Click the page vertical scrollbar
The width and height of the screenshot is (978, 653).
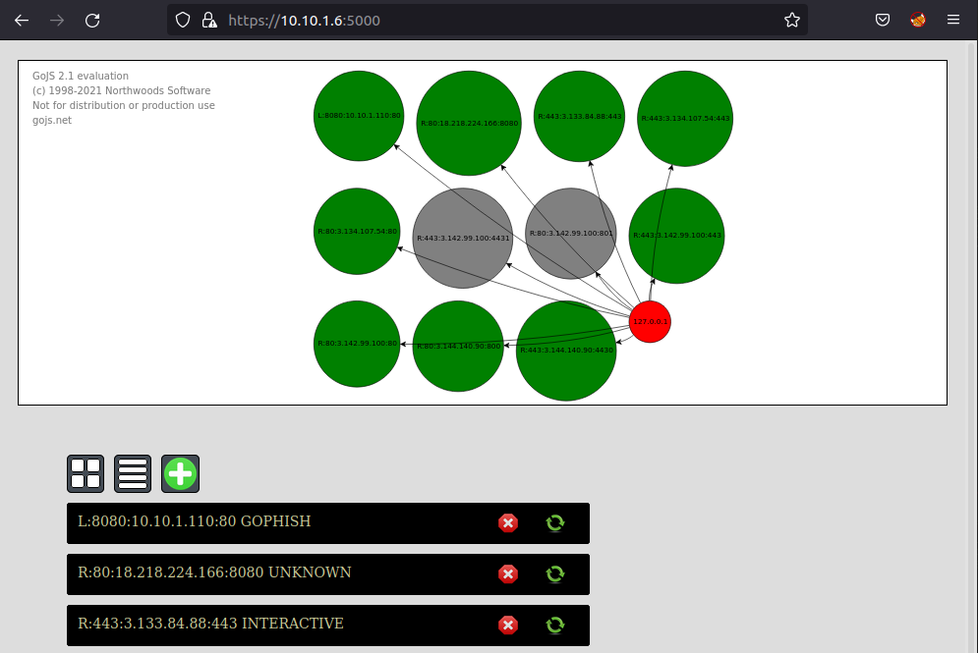[972, 347]
